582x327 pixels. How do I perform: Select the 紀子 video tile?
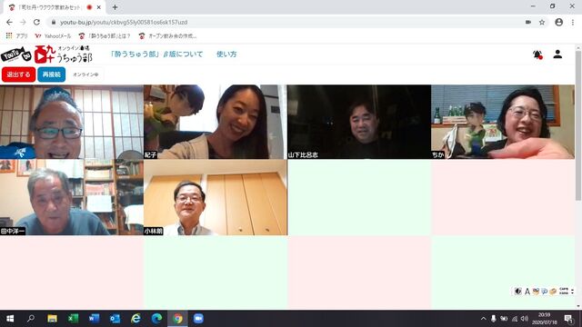click(x=216, y=122)
